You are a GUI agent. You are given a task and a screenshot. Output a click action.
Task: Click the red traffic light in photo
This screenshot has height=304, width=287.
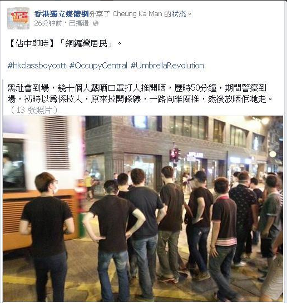[x=175, y=155]
